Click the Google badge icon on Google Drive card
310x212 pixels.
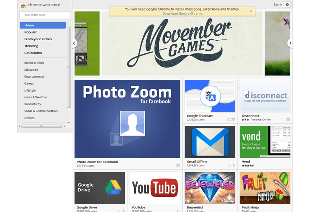pos(120,211)
